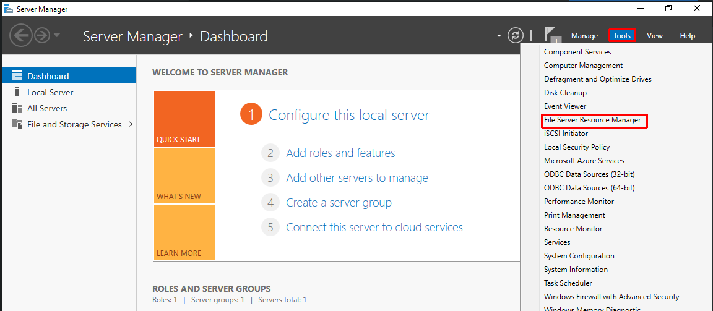Open the View menu
Screen dimensions: 713x311
pos(655,36)
